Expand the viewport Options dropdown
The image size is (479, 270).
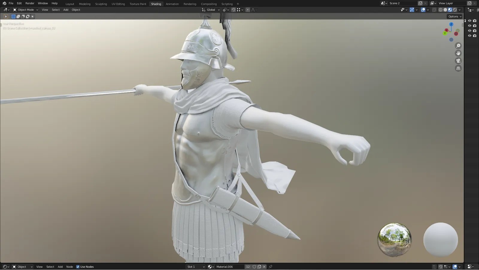pyautogui.click(x=455, y=16)
